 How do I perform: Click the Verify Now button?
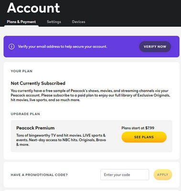click(155, 47)
